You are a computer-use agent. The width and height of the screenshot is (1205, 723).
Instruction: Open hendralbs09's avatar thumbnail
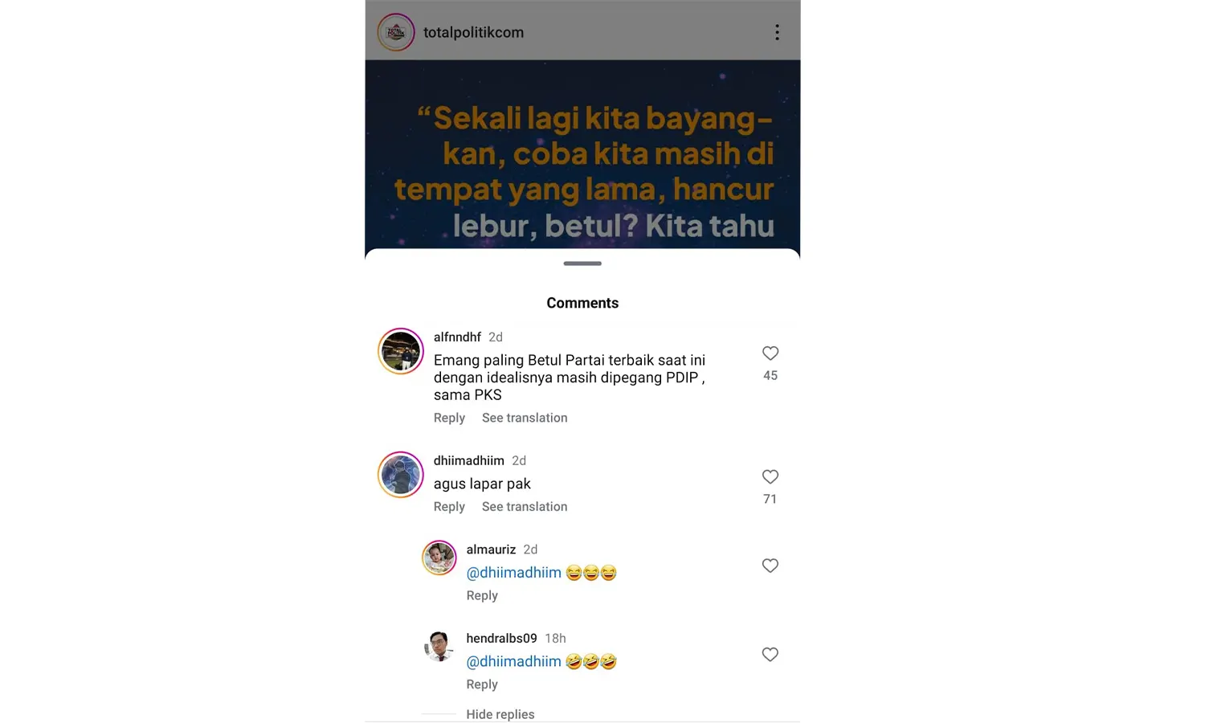439,647
